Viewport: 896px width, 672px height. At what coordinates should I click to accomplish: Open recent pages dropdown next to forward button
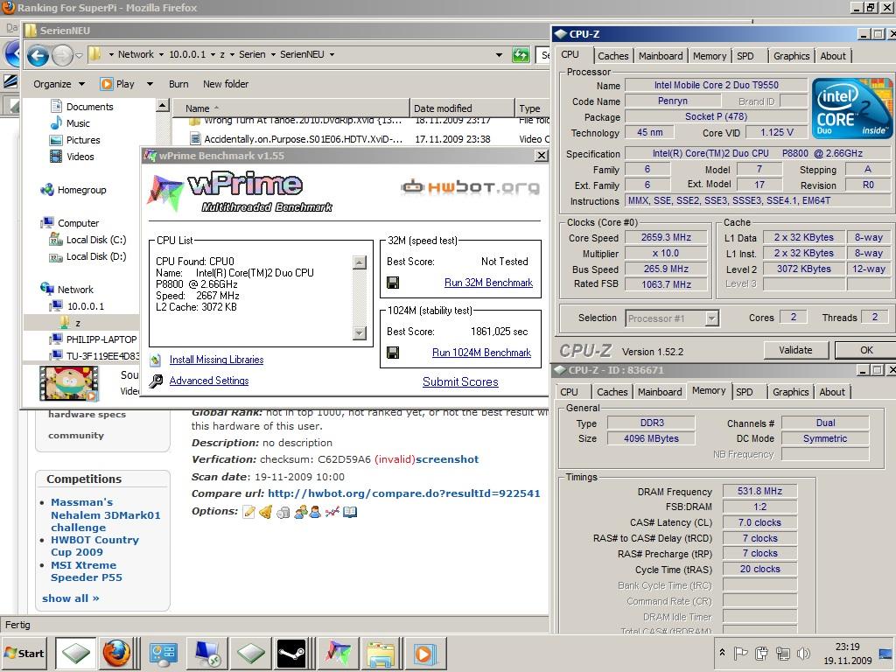pyautogui.click(x=79, y=55)
